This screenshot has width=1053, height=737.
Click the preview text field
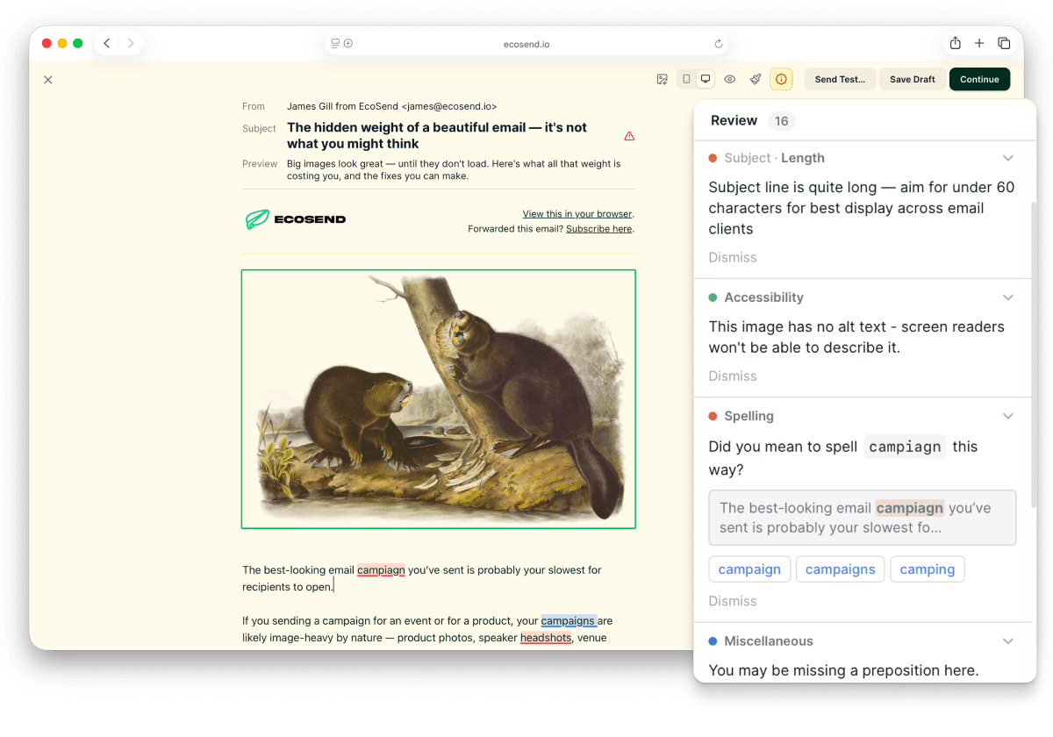454,169
